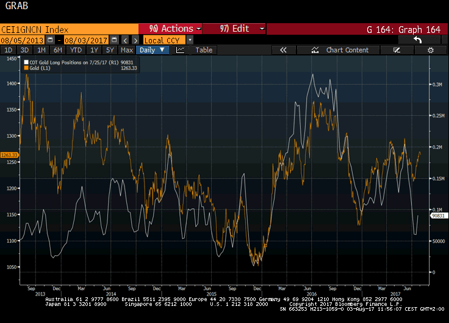Click the 90831 right axis marker
The width and height of the screenshot is (449, 323).
coord(439,216)
